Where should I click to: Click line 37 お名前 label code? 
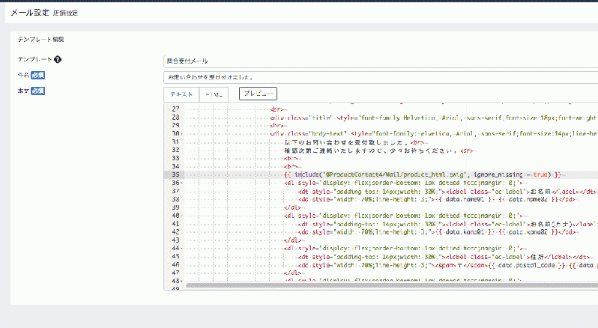[447, 191]
